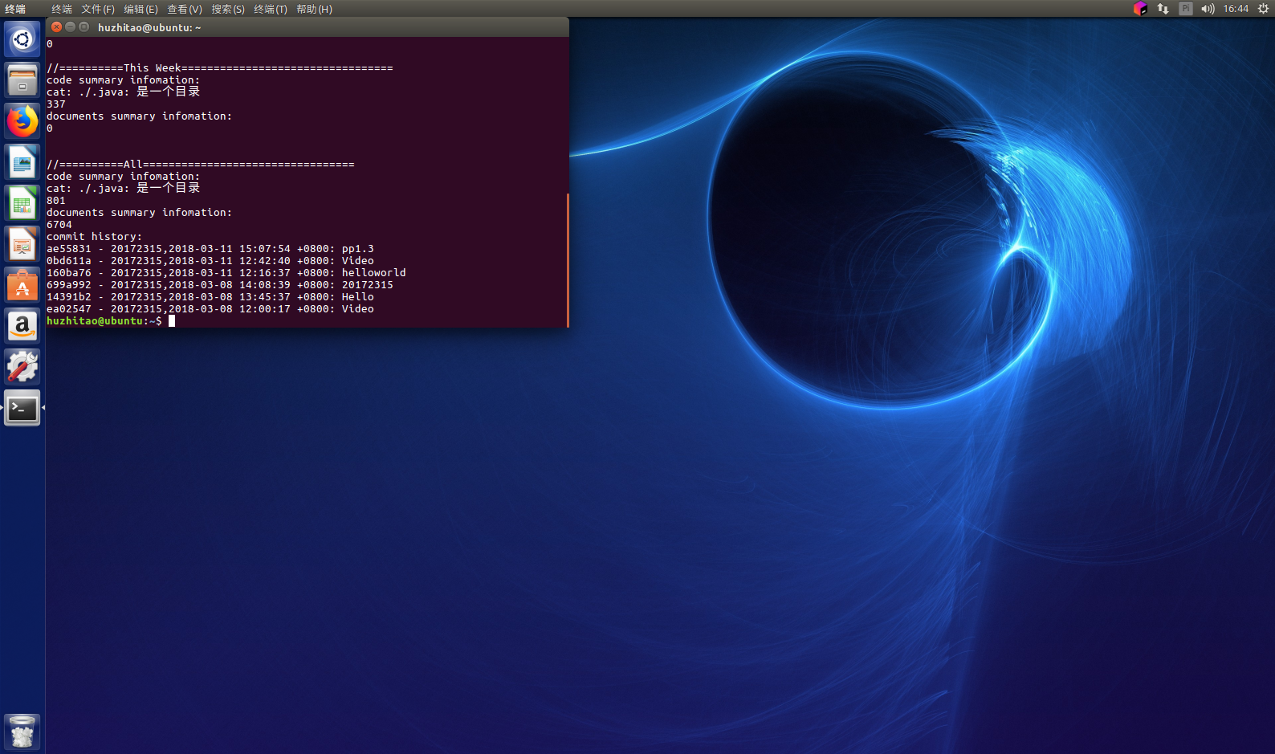Click commit line ea02547 Video
Viewport: 1275px width, 754px height.
(210, 309)
